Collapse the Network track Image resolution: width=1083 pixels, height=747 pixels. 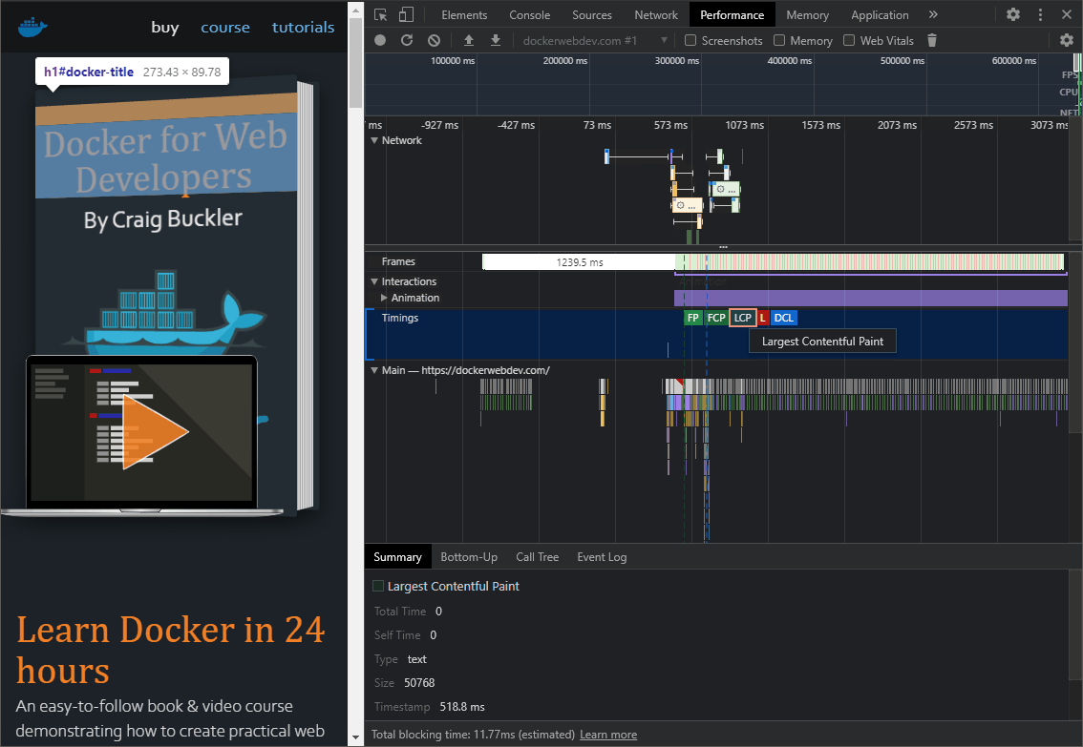tap(374, 140)
